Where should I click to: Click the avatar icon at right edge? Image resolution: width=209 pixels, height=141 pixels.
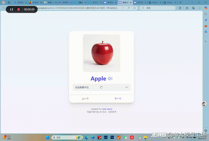pos(205,104)
